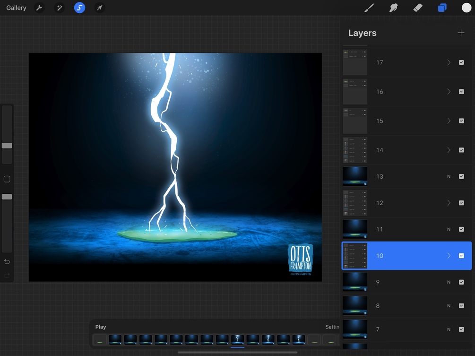This screenshot has width=475, height=356.
Task: Toggle visibility of layer 8
Action: (x=461, y=306)
